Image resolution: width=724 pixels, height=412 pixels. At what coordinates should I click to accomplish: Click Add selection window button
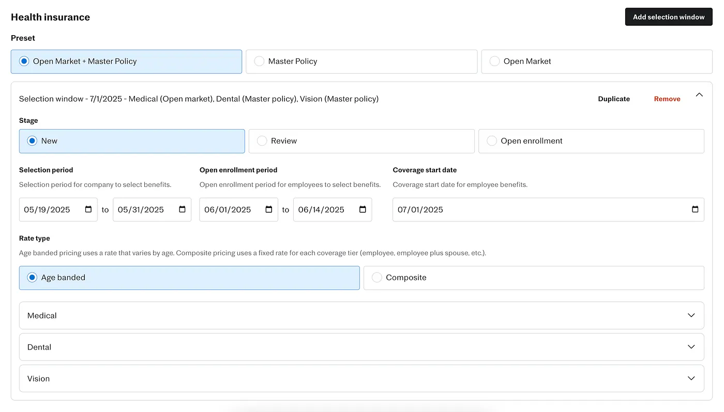669,17
